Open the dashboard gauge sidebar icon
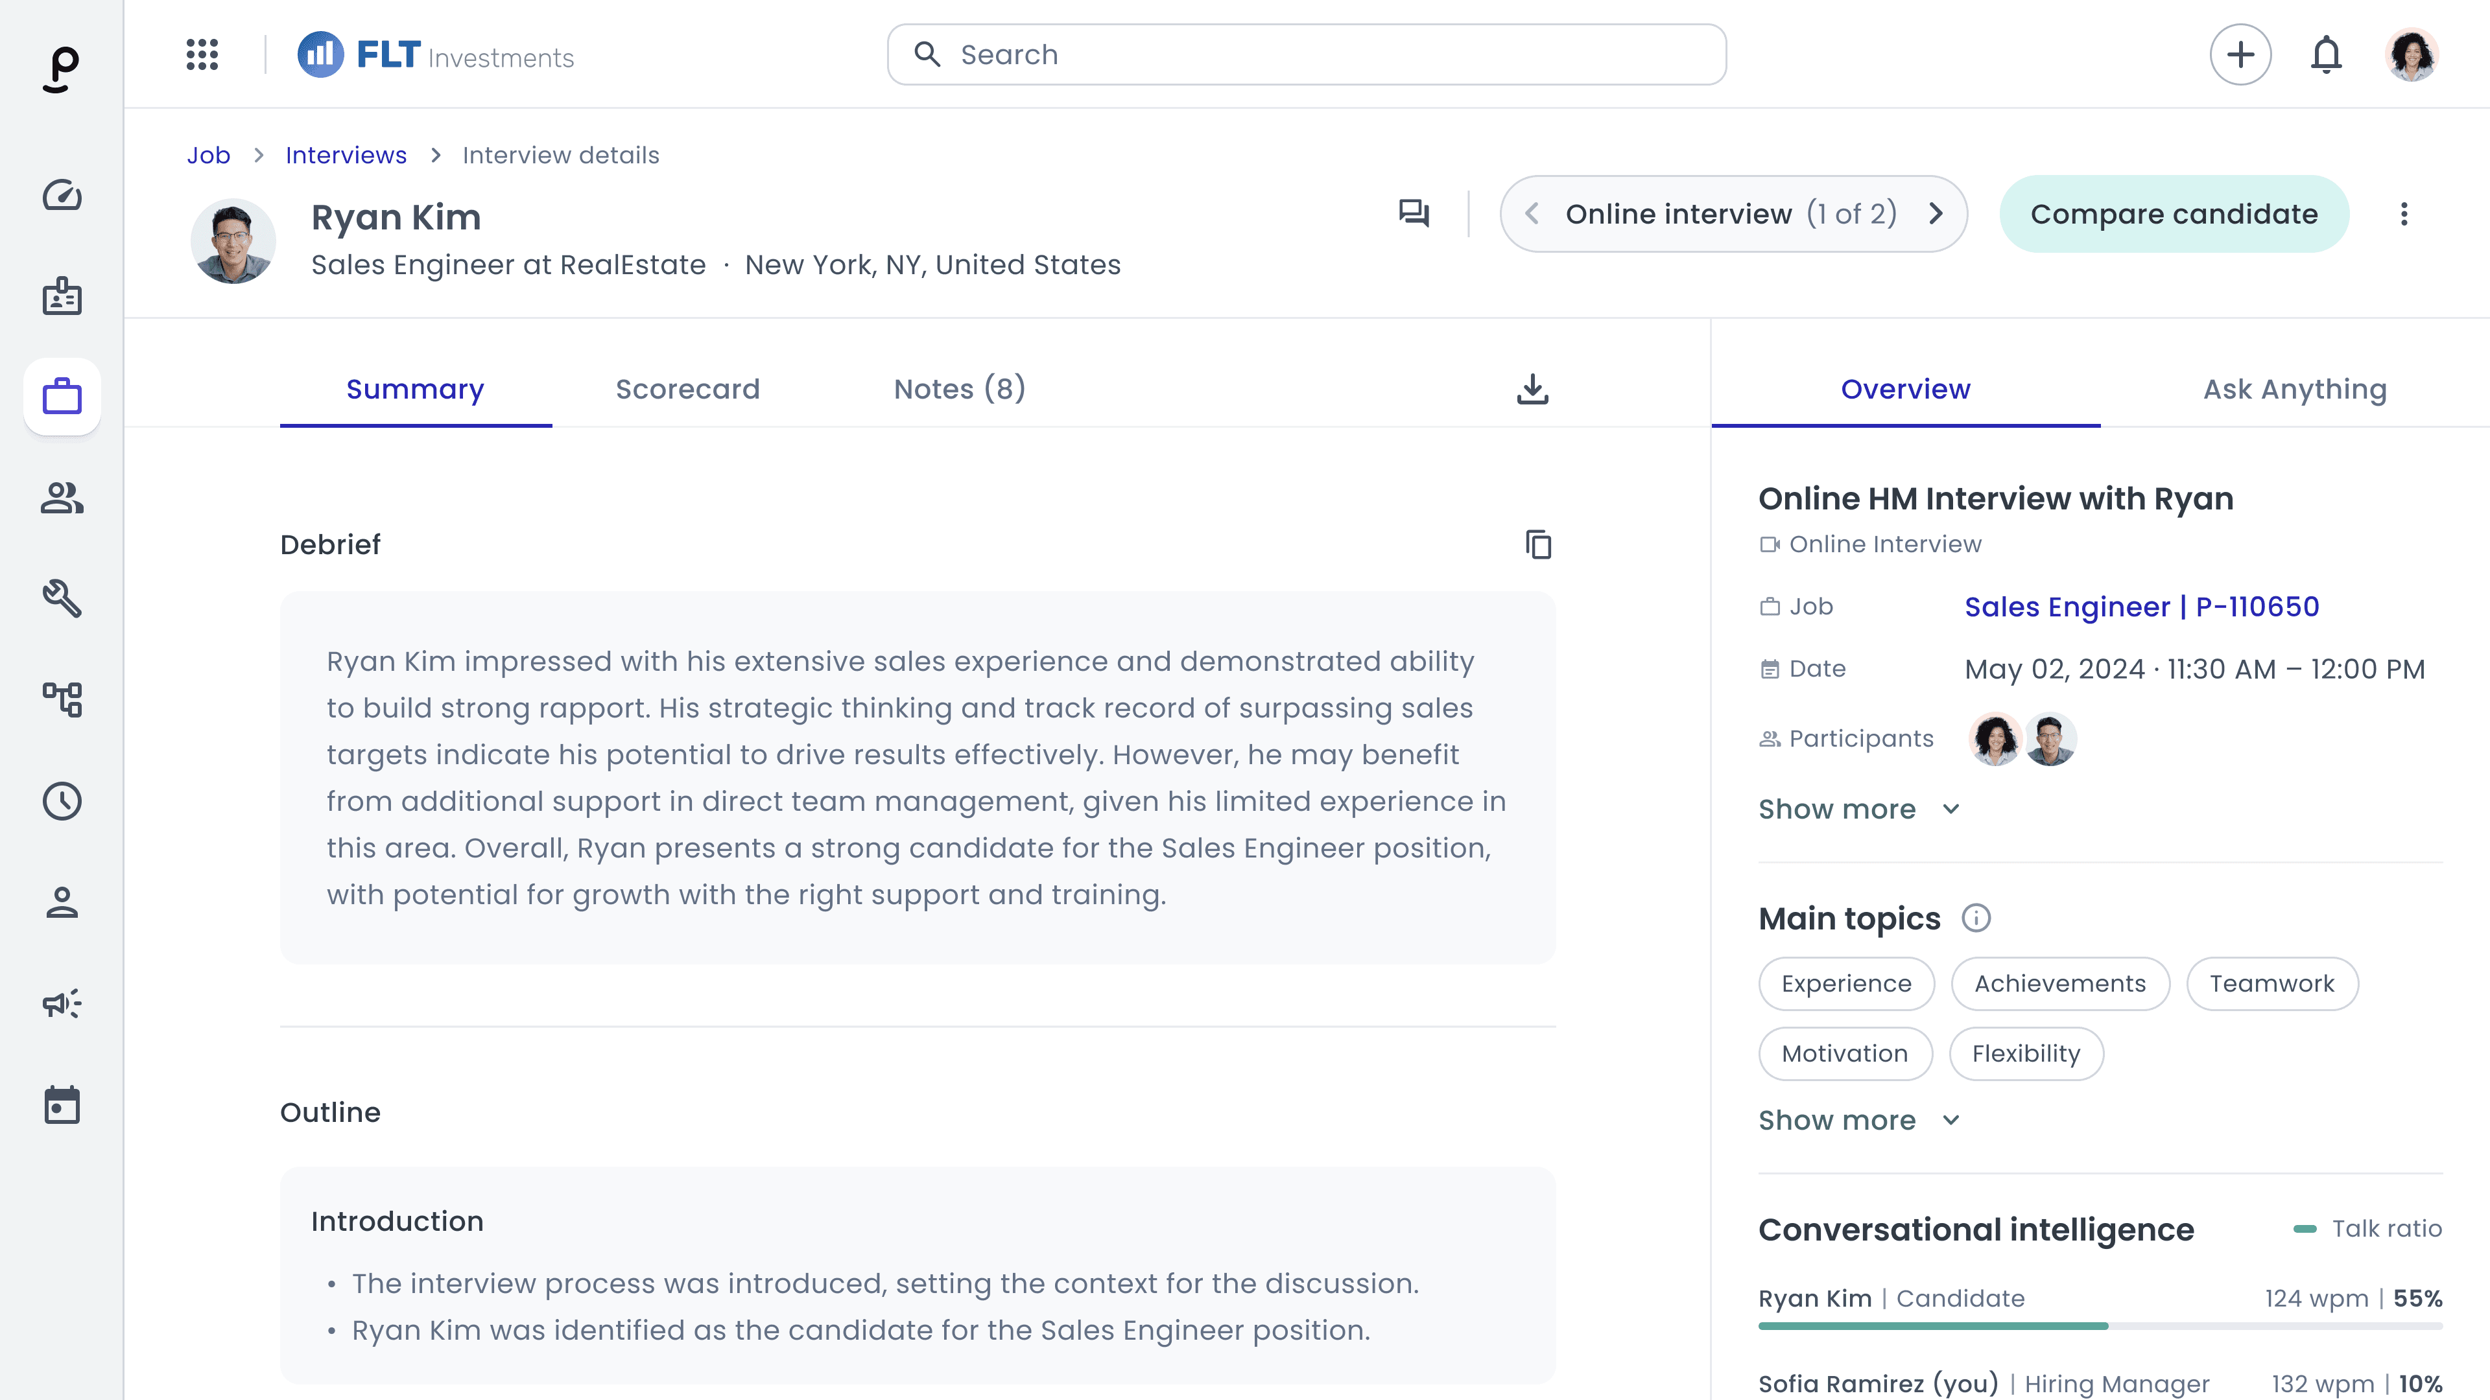The image size is (2490, 1400). click(x=62, y=195)
